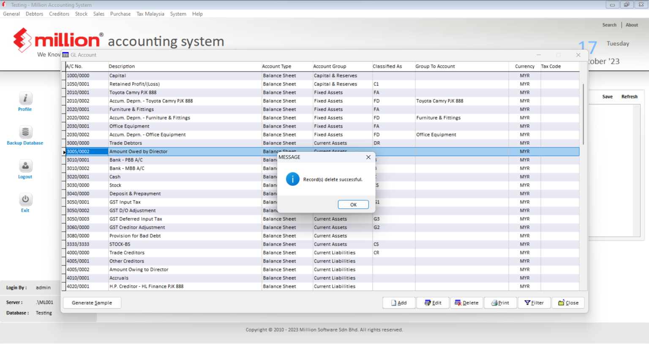
Task: Click the Exit power icon
Action: (x=25, y=199)
